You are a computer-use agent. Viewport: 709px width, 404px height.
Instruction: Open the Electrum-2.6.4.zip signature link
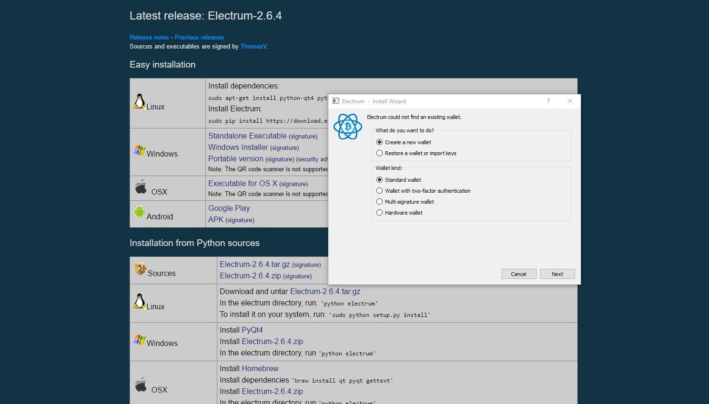tap(297, 276)
